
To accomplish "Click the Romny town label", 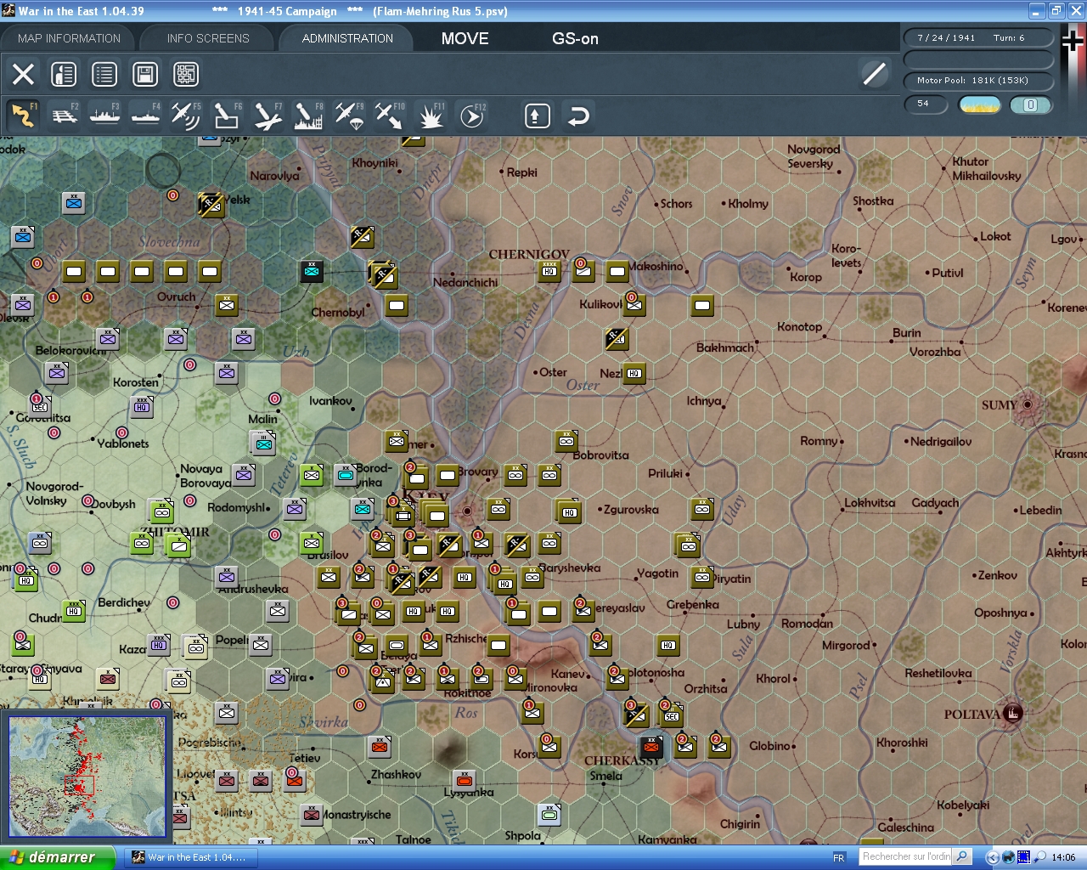I will [x=819, y=441].
